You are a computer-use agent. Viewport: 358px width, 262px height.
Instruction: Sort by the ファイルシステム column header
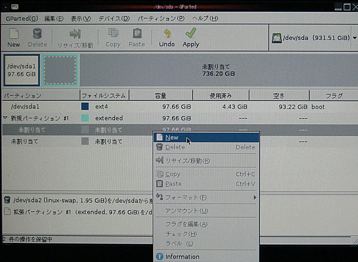pyautogui.click(x=104, y=95)
